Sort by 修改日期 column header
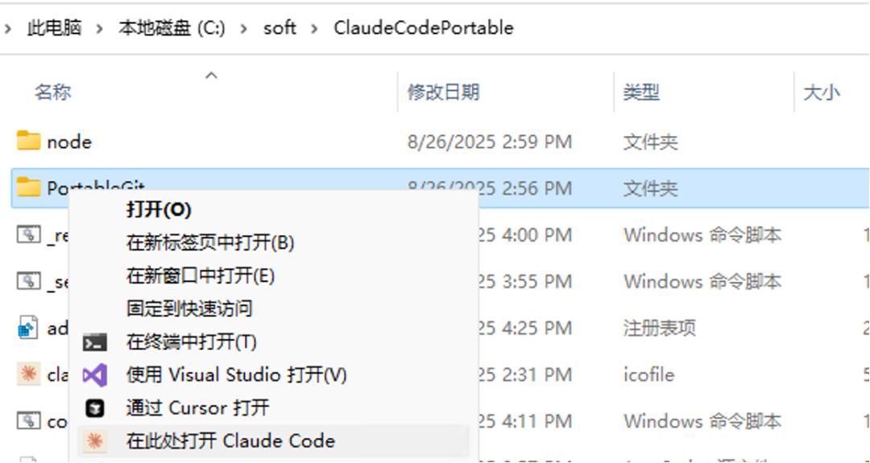870x463 pixels. [443, 93]
